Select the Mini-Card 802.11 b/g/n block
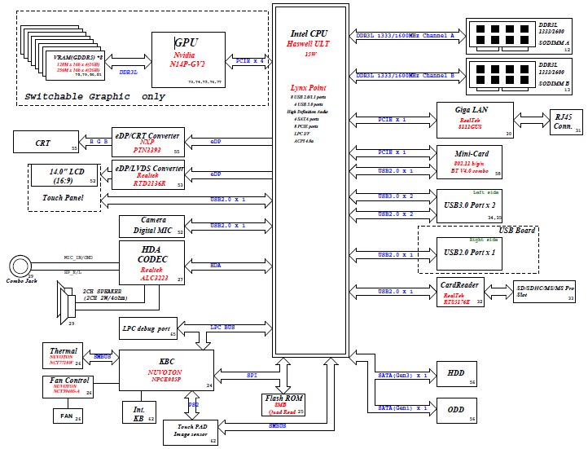 point(469,162)
